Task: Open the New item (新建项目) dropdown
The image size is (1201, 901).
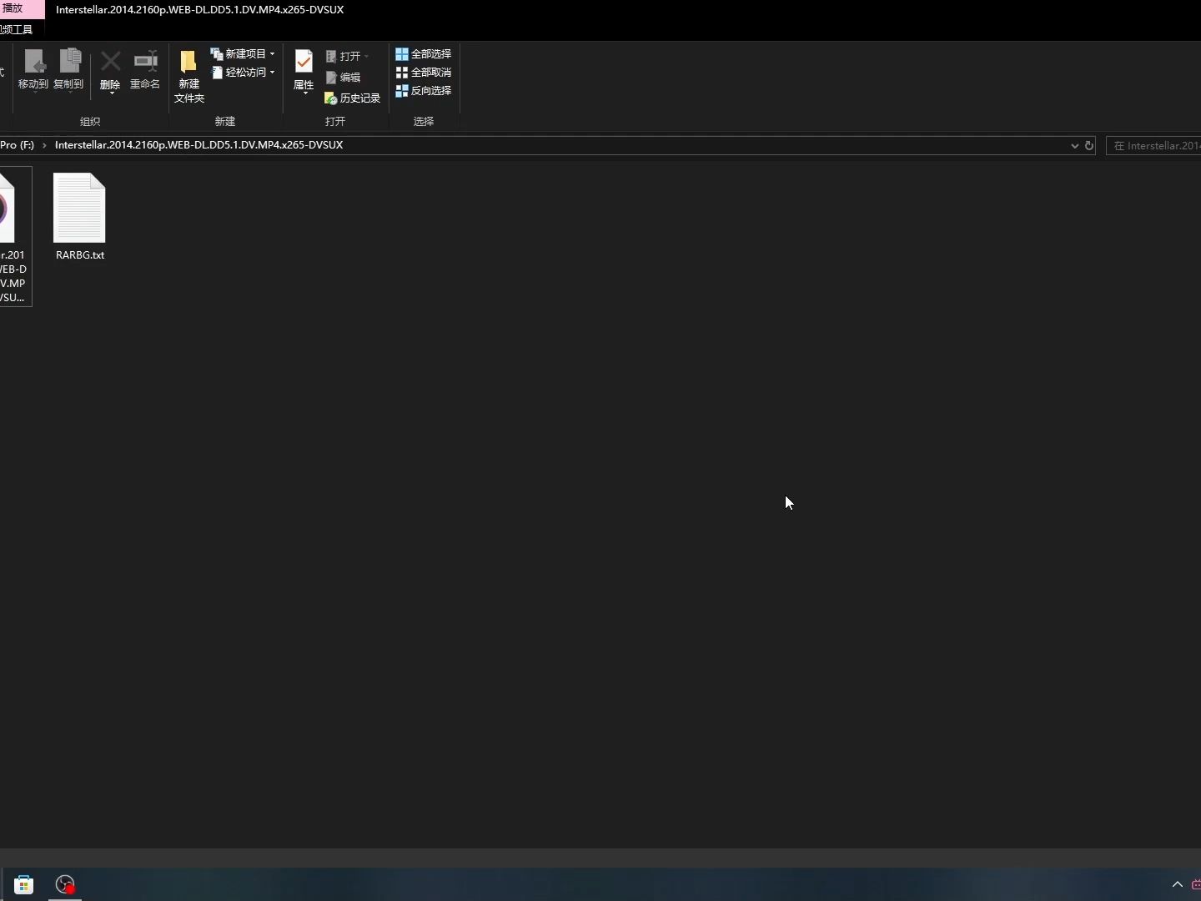Action: pyautogui.click(x=243, y=53)
